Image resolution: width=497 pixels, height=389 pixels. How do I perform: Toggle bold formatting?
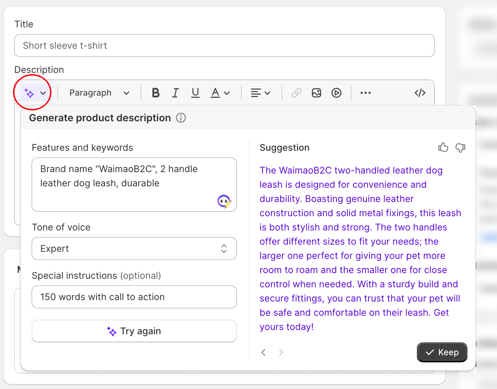point(156,93)
